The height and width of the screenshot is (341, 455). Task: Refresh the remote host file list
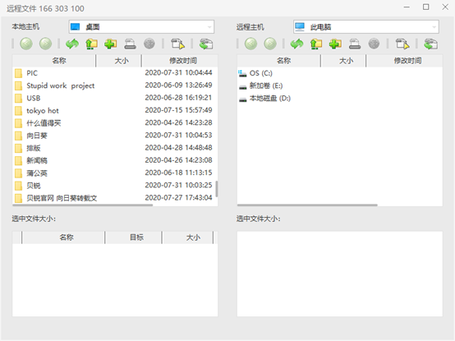tap(296, 44)
